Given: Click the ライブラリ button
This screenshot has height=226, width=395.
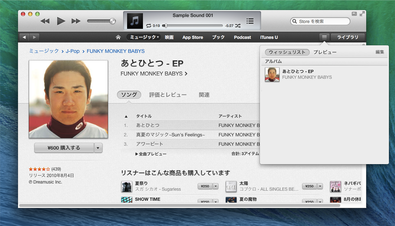Looking at the screenshot, I should 347,37.
